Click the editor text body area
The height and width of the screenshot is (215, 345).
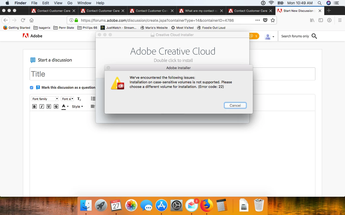172,153
